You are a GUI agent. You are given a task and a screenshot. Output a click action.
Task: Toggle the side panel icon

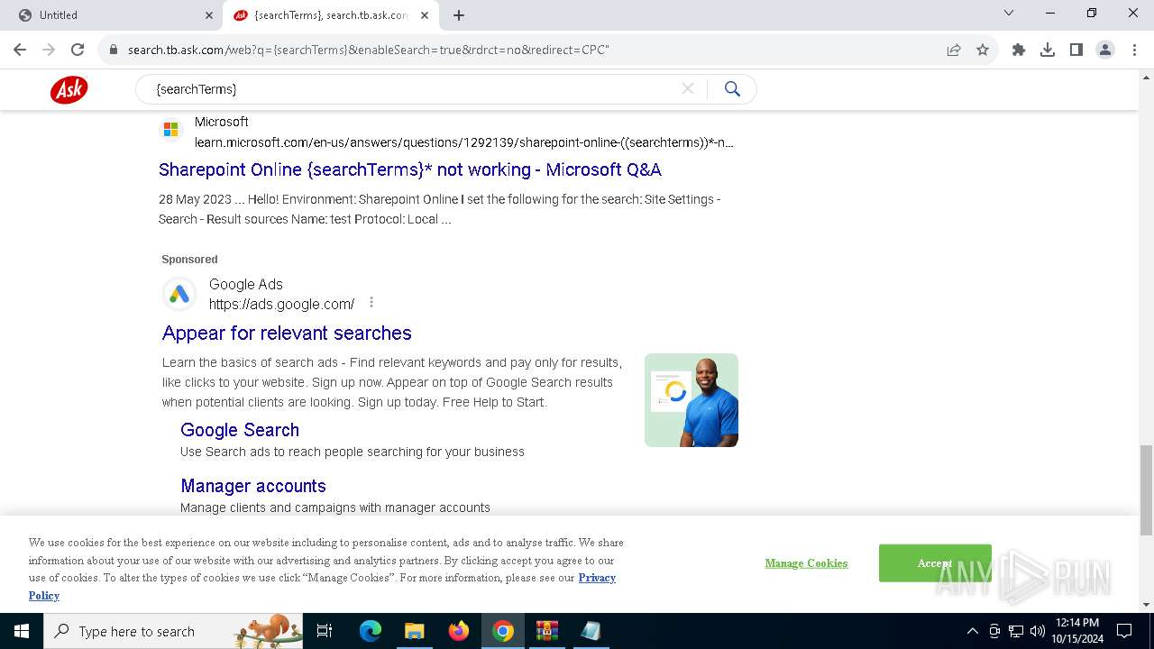[1076, 50]
